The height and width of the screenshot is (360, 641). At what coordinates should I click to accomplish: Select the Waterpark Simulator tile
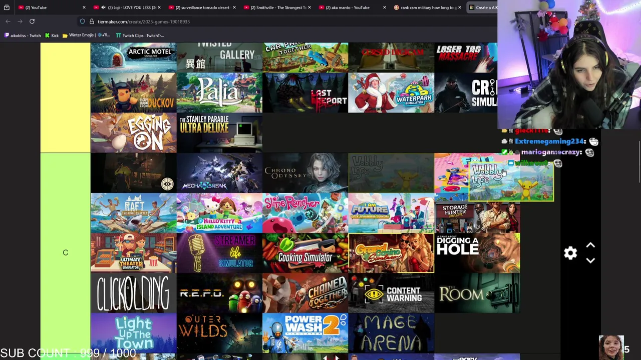(391, 92)
